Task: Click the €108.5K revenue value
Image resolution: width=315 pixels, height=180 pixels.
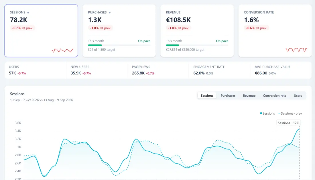Action: [x=178, y=20]
